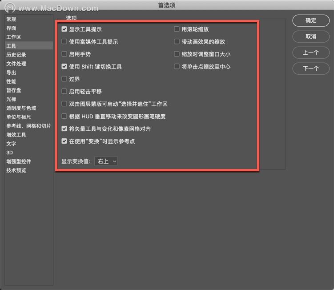
Task: Select the 3D category
Action: [x=29, y=153]
